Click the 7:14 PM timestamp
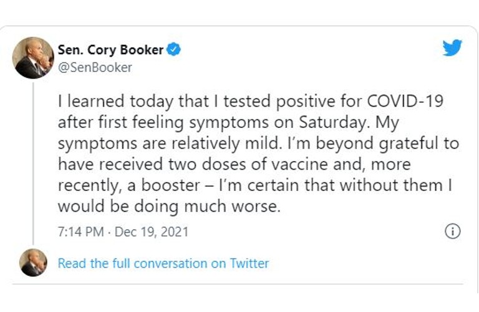This screenshot has height=312, width=479. (x=79, y=232)
